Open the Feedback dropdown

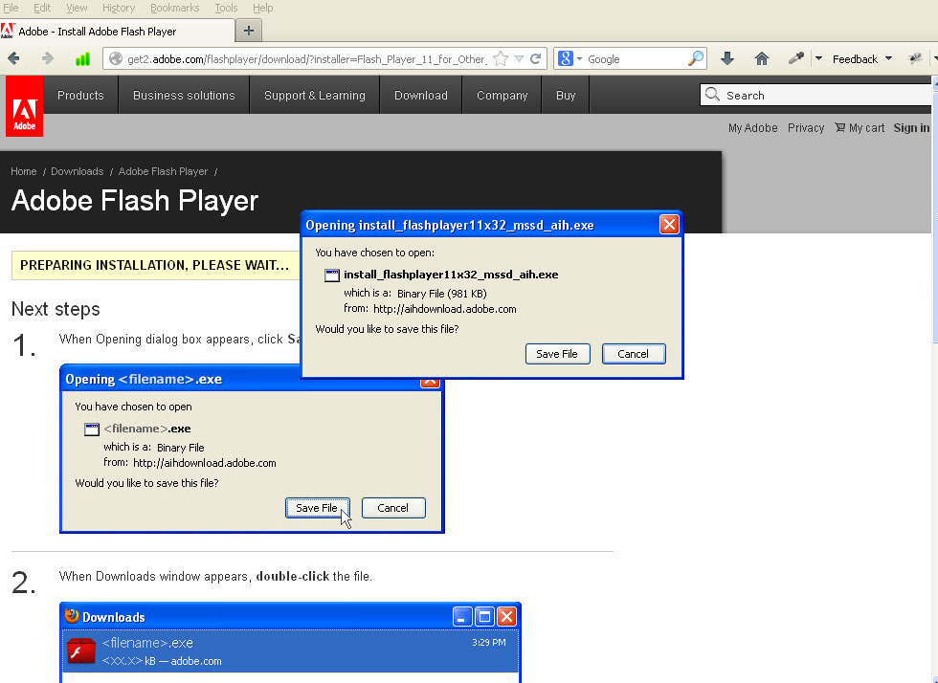pyautogui.click(x=862, y=58)
